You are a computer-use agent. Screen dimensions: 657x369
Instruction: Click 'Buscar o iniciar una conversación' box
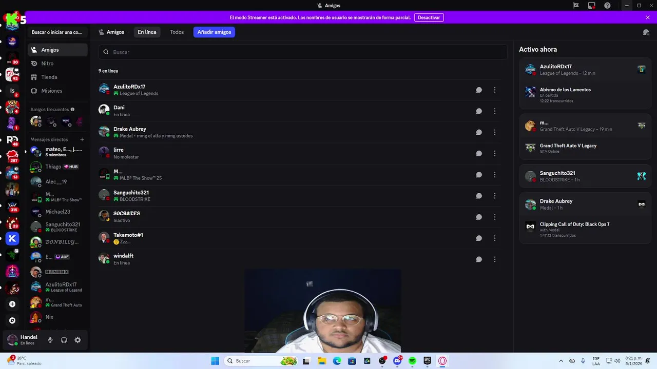click(57, 32)
